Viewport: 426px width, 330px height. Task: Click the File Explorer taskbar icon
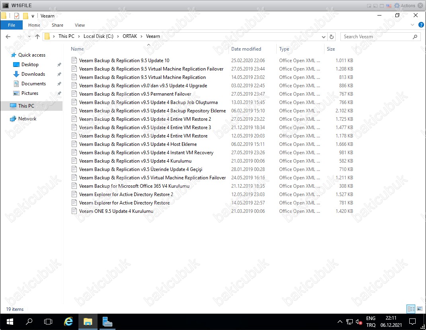click(x=88, y=322)
